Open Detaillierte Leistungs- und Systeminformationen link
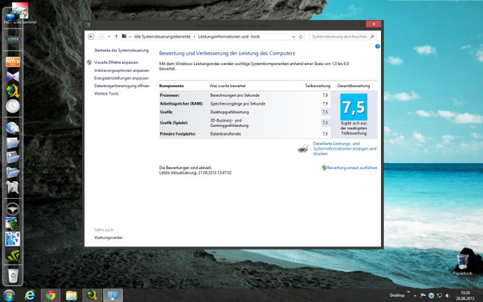Viewport: 483px width, 302px height. 345,149
